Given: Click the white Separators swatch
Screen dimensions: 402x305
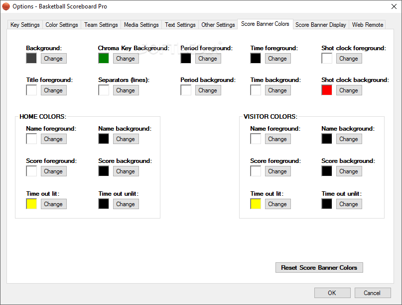Looking at the screenshot, I should click(104, 90).
